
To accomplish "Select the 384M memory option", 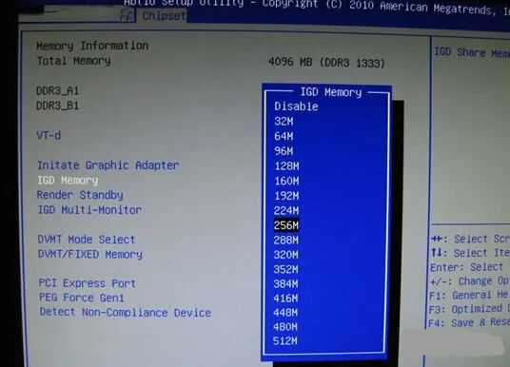I will tap(285, 283).
